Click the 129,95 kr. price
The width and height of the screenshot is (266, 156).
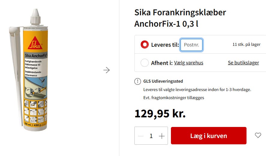click(x=160, y=113)
